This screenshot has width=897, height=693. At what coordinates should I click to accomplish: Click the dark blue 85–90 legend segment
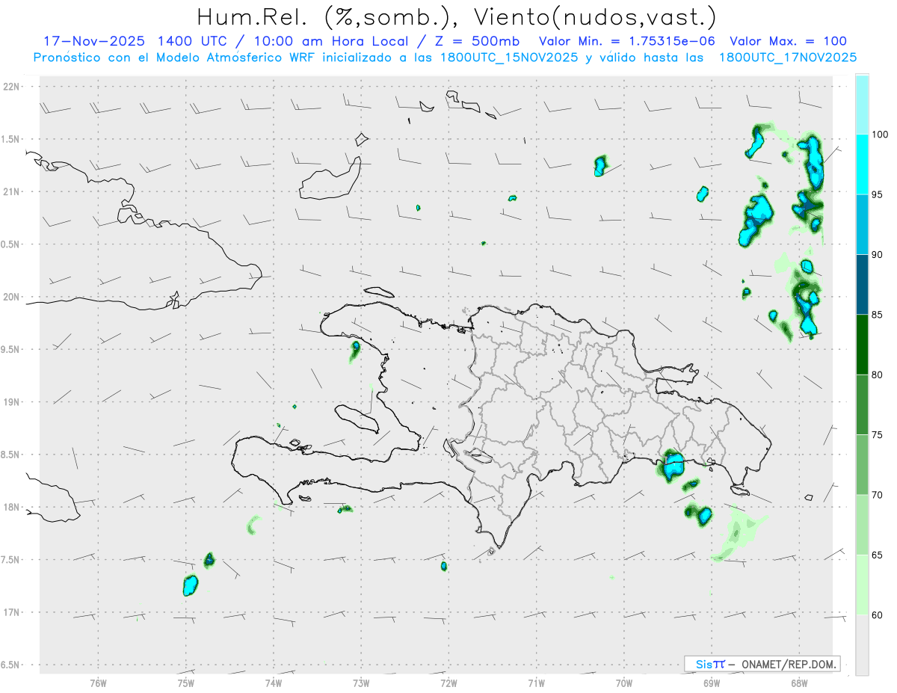pos(862,284)
